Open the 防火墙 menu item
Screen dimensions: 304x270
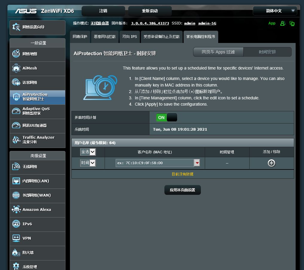tap(37, 253)
